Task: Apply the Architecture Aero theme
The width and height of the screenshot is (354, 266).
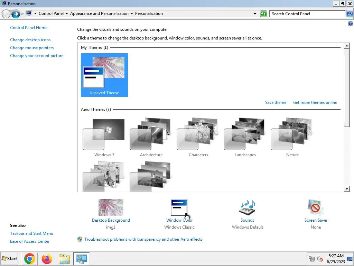Action: [151, 138]
